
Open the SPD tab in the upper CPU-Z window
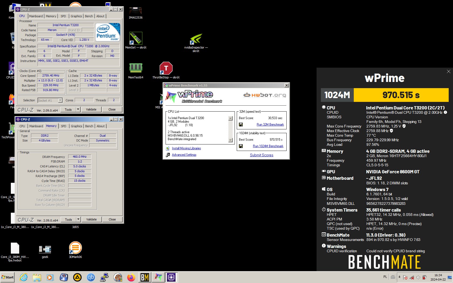(x=63, y=16)
